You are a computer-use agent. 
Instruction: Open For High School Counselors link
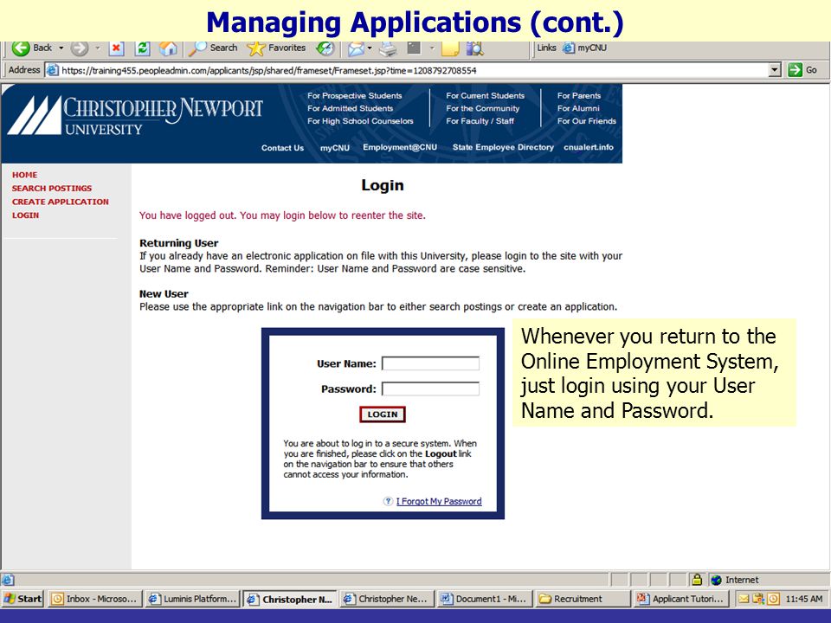(x=360, y=121)
